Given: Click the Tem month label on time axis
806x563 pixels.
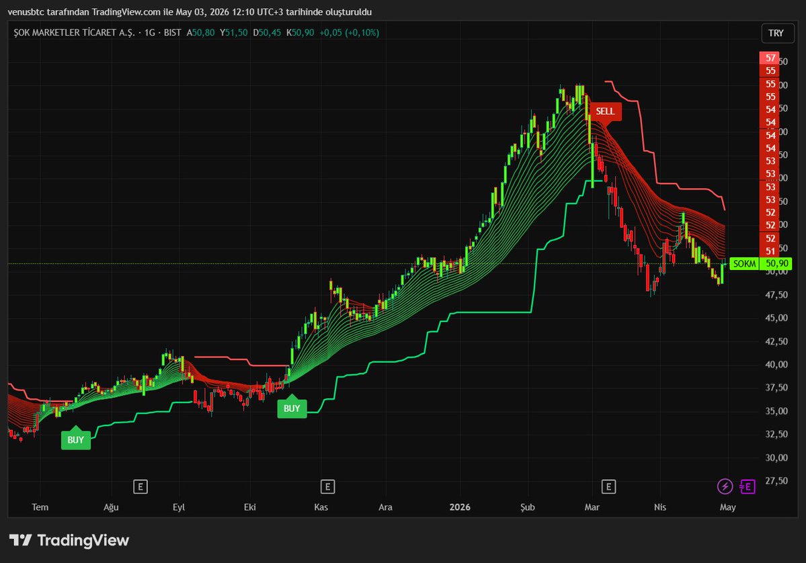Looking at the screenshot, I should (x=40, y=507).
